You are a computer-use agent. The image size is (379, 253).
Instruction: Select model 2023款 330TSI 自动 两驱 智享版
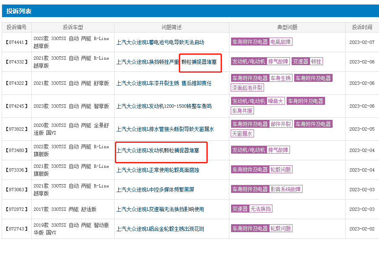tap(71, 106)
